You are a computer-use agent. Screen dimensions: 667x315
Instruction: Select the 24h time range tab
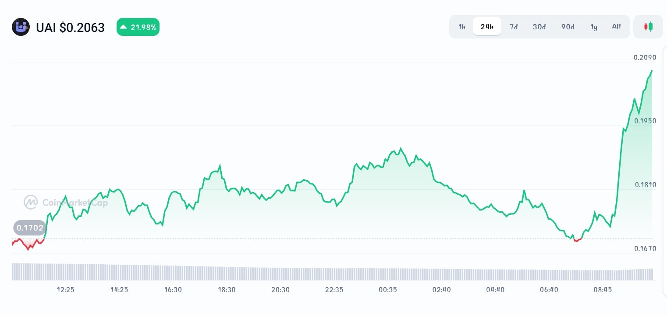coord(487,27)
